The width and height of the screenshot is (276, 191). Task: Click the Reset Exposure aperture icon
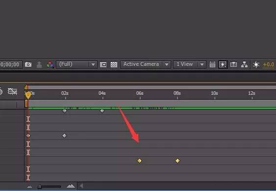(256, 64)
